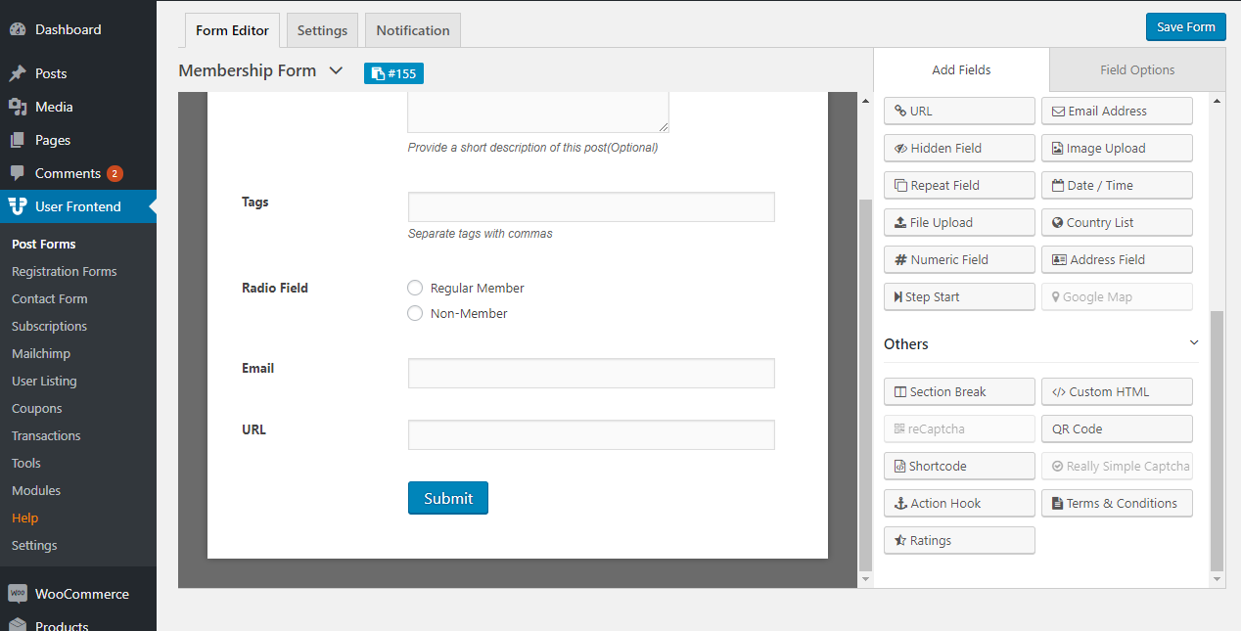Open the Modules link
Screen dimensions: 1241x631
pyautogui.click(x=36, y=490)
